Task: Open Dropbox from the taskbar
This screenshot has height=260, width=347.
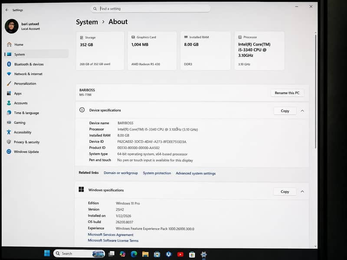Action: 168,254
